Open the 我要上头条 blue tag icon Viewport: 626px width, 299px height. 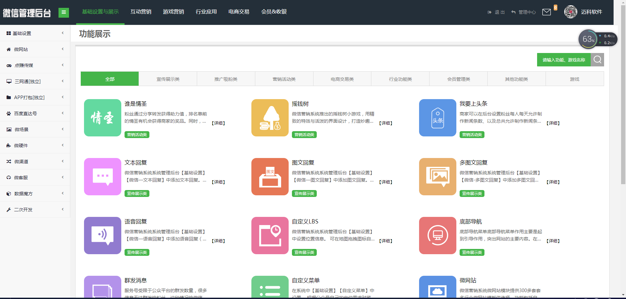point(438,118)
